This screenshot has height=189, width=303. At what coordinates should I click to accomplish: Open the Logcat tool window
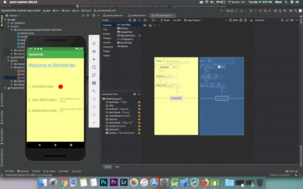pyautogui.click(x=49, y=171)
